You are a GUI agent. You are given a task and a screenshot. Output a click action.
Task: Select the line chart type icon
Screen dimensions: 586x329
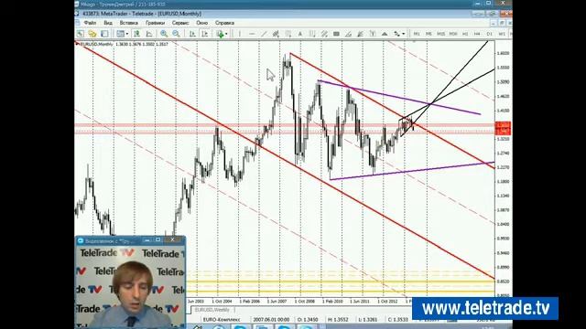[x=149, y=34]
